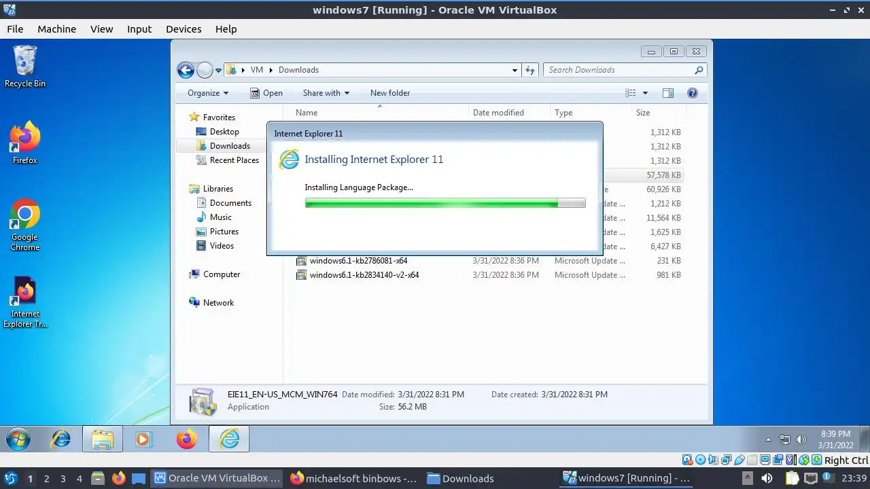This screenshot has height=489, width=870.
Task: Switch to Downloads host task
Action: tap(460, 478)
